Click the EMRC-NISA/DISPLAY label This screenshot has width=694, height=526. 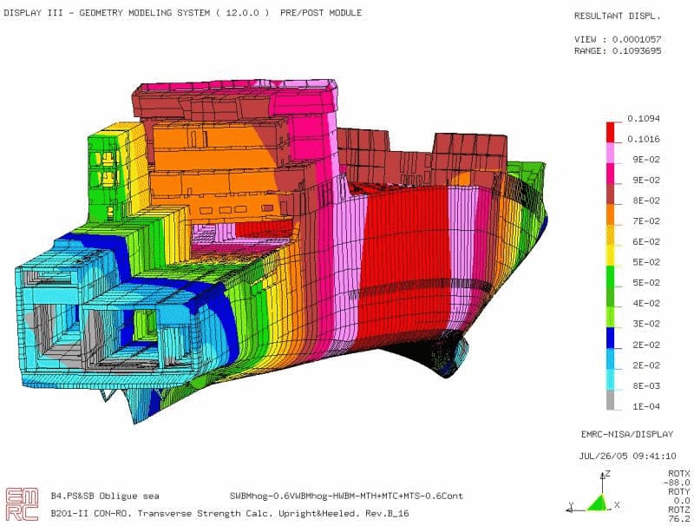627,434
